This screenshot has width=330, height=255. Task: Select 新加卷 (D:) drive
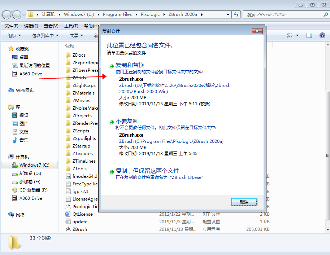(x=30, y=173)
